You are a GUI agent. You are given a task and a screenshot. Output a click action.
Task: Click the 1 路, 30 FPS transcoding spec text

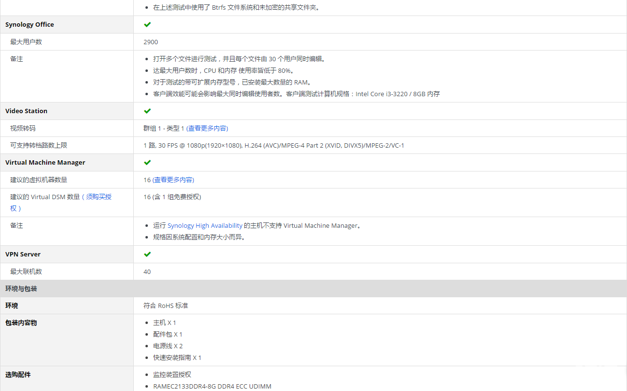(274, 145)
